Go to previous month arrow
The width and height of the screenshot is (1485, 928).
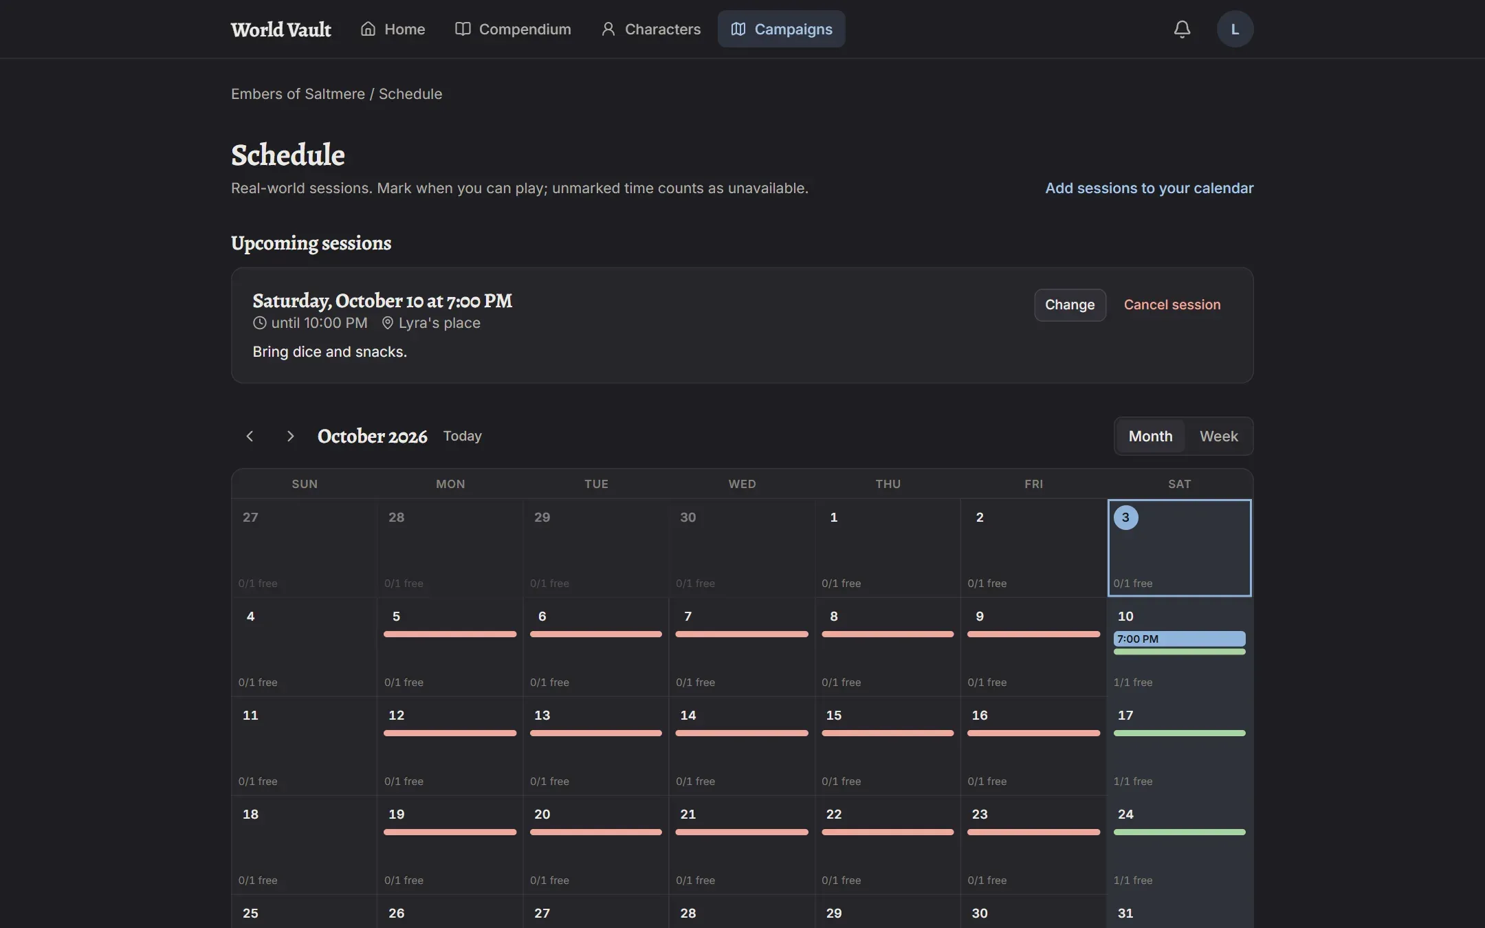pos(250,436)
